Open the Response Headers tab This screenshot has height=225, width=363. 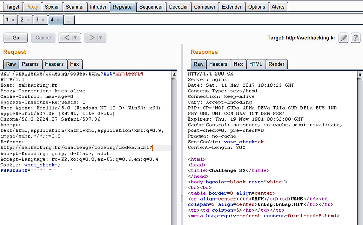218,64
